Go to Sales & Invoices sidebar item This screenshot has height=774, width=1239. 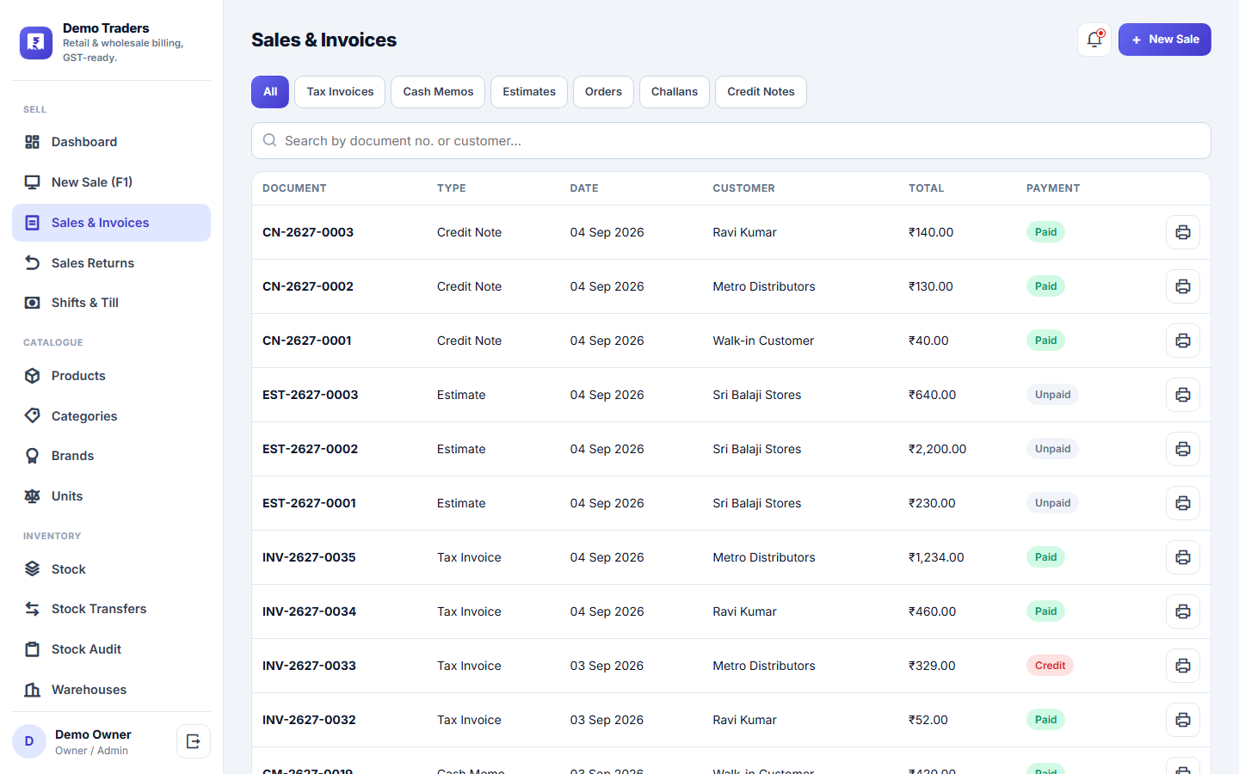[x=111, y=223]
